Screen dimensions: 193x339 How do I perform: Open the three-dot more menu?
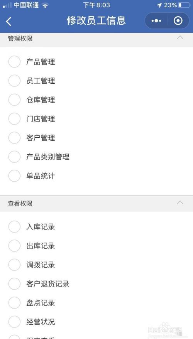point(156,21)
